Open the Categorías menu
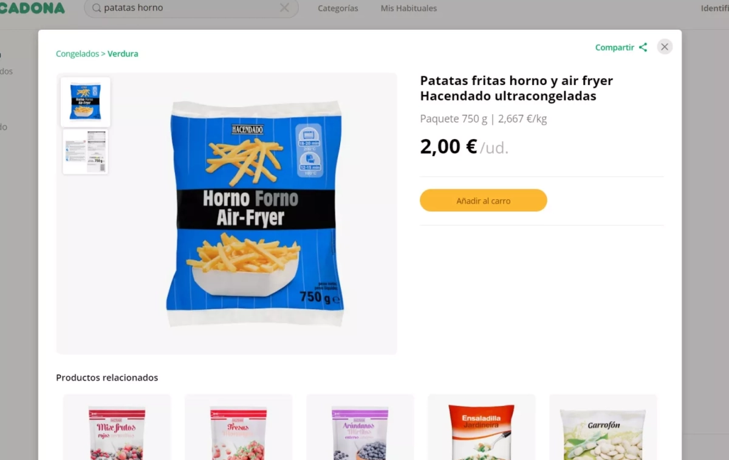Viewport: 729px width, 460px height. click(x=338, y=9)
